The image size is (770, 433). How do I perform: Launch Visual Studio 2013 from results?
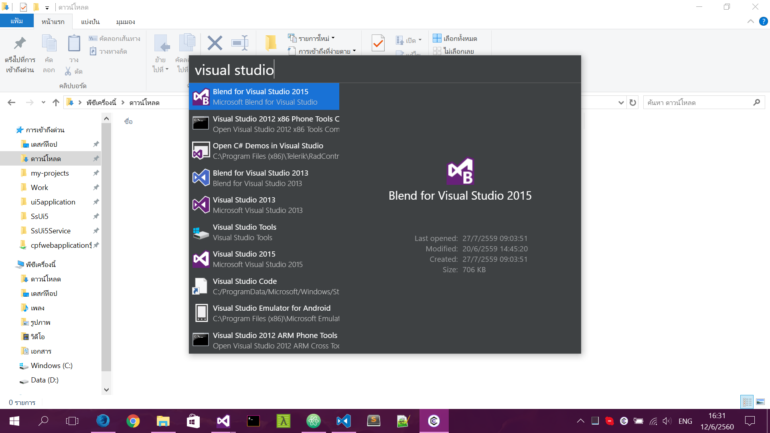[x=264, y=205]
